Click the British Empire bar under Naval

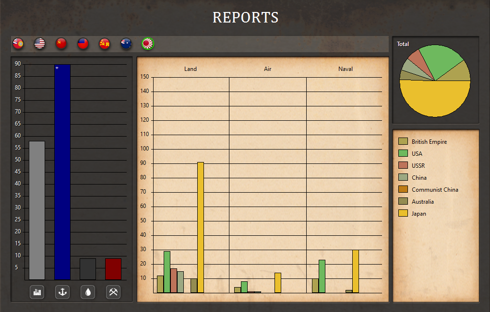[315, 286]
